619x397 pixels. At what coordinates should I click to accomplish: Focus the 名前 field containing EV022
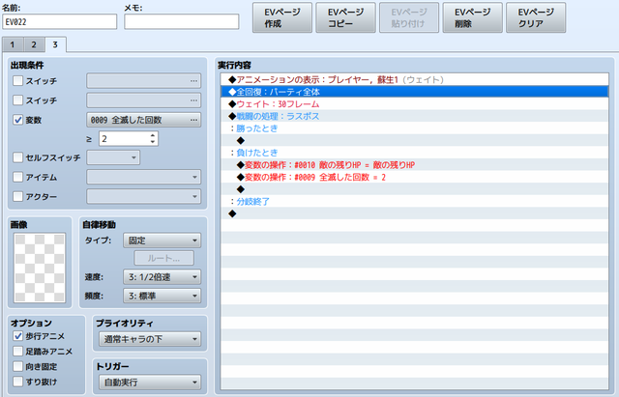click(x=60, y=21)
